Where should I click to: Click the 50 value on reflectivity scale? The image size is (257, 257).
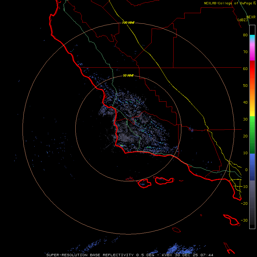(245, 86)
